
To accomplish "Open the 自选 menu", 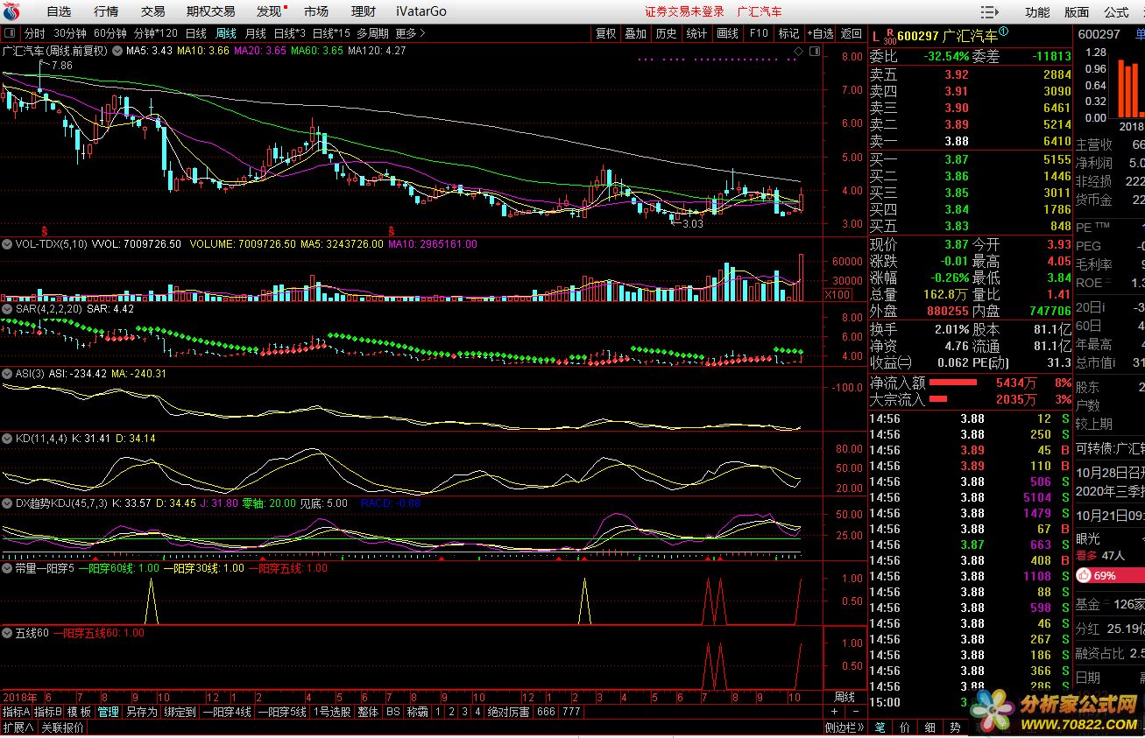I will click(x=59, y=11).
